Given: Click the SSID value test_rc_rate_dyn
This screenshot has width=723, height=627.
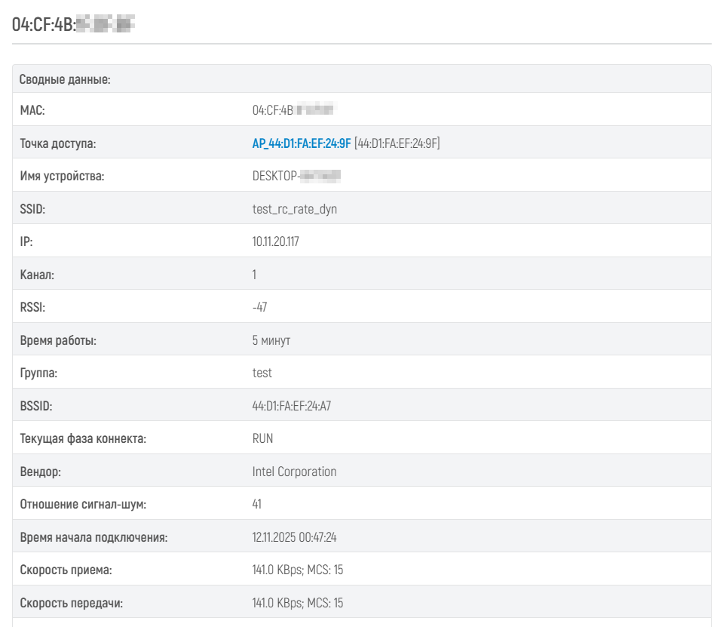Looking at the screenshot, I should (294, 209).
